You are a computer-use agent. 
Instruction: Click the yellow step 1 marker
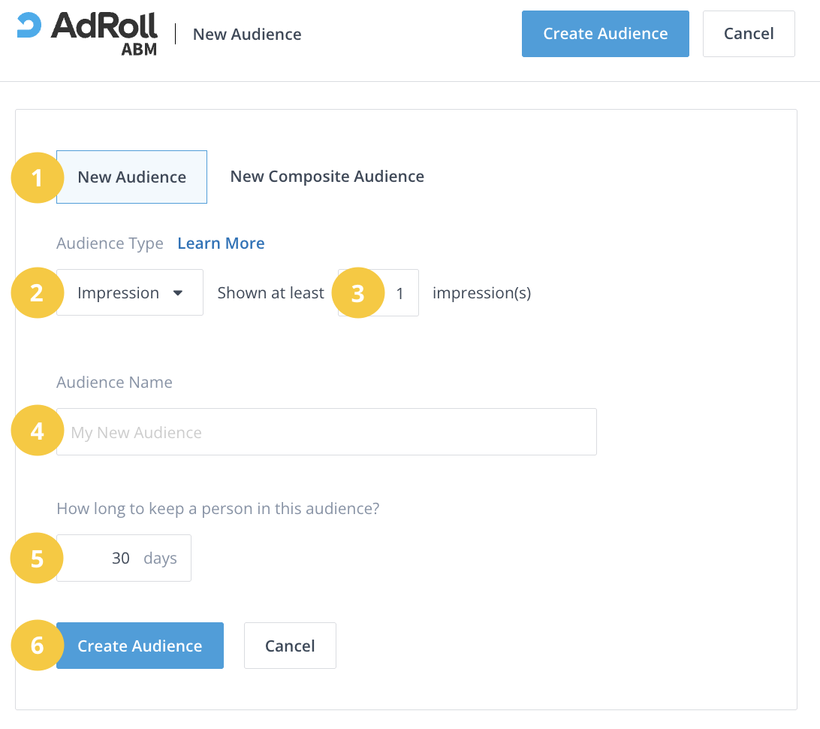click(x=36, y=178)
